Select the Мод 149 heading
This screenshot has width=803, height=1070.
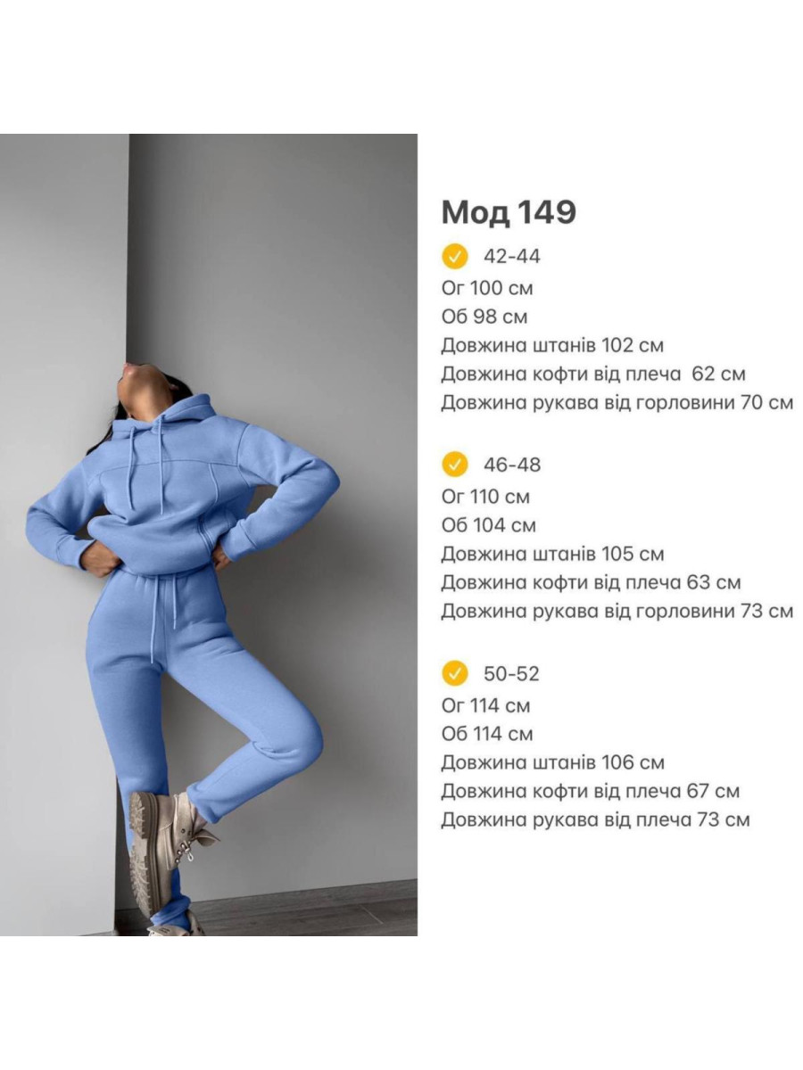[509, 212]
